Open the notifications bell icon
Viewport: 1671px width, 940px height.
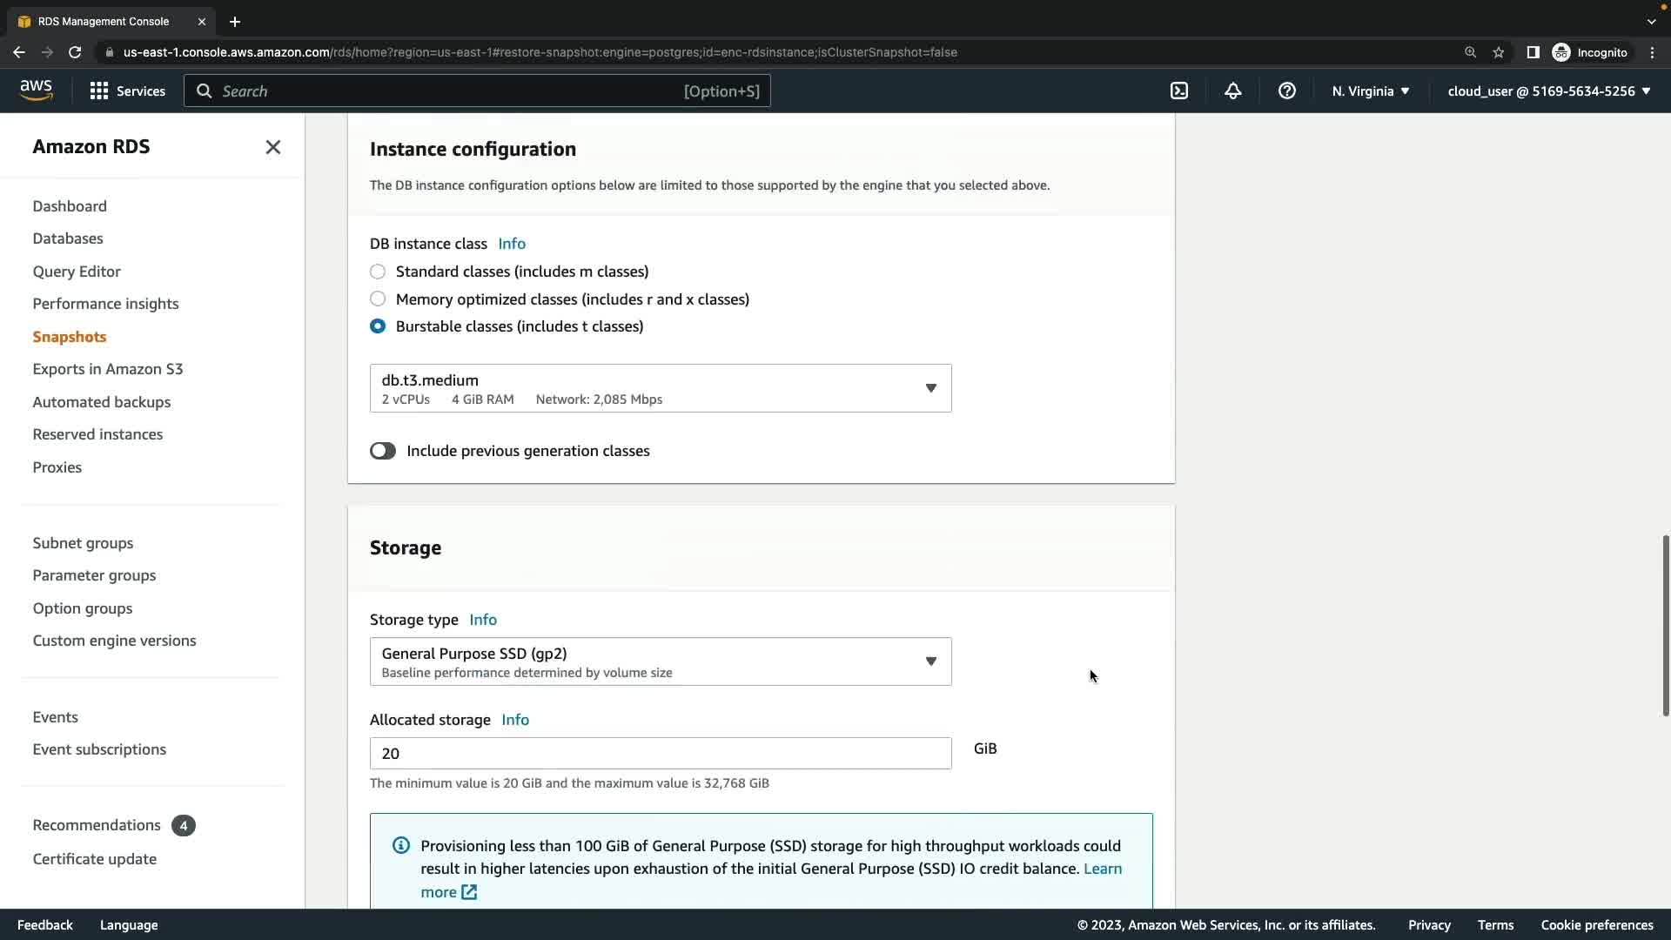click(x=1233, y=91)
